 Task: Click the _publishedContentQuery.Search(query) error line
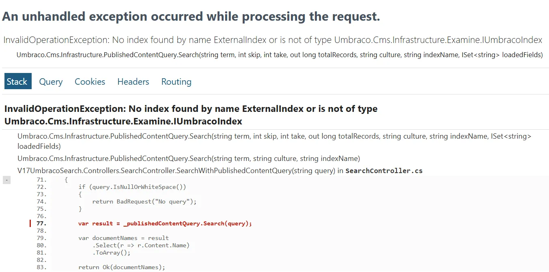click(x=165, y=223)
